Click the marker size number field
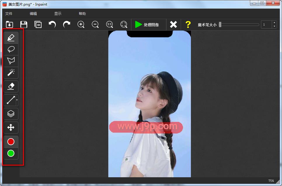The width and height of the screenshot is (282, 186). [266, 24]
